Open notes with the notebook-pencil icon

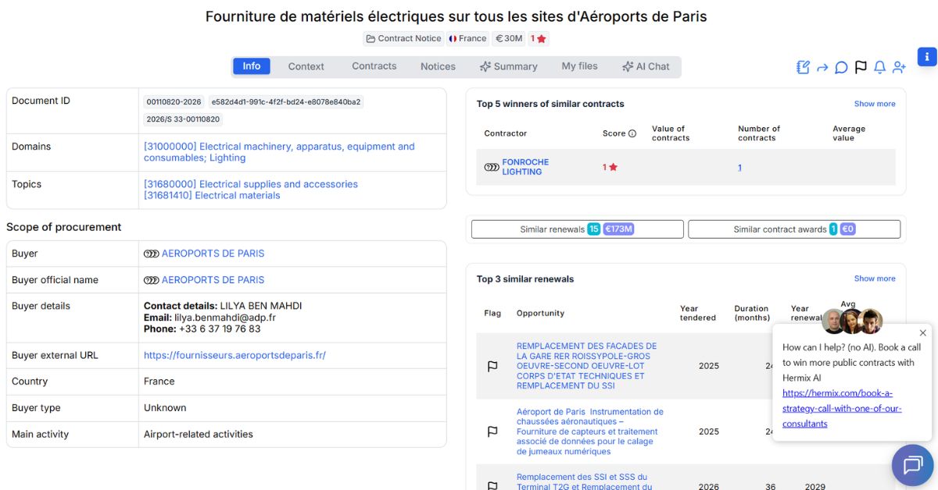pyautogui.click(x=803, y=68)
